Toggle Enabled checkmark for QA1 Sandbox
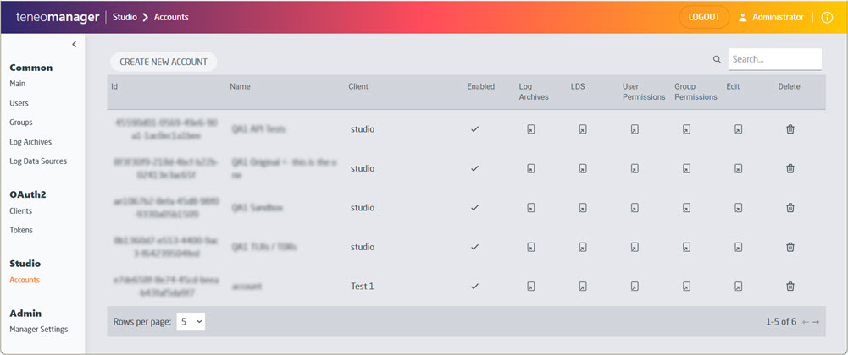This screenshot has width=848, height=355. point(474,208)
